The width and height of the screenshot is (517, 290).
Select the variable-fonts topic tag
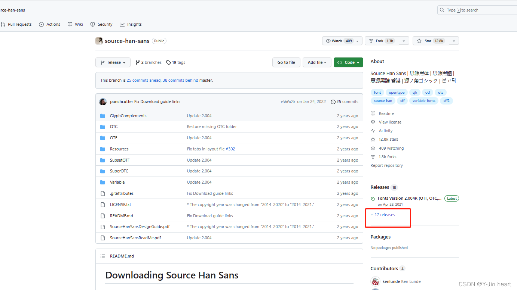(424, 101)
